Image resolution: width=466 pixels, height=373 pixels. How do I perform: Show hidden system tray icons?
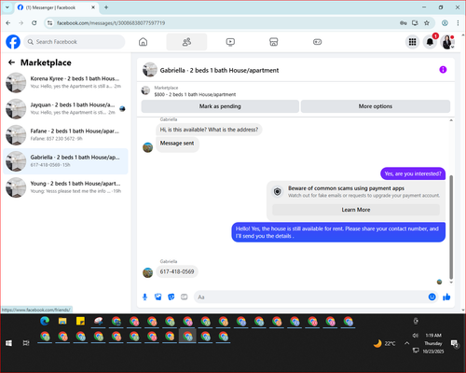pos(406,343)
